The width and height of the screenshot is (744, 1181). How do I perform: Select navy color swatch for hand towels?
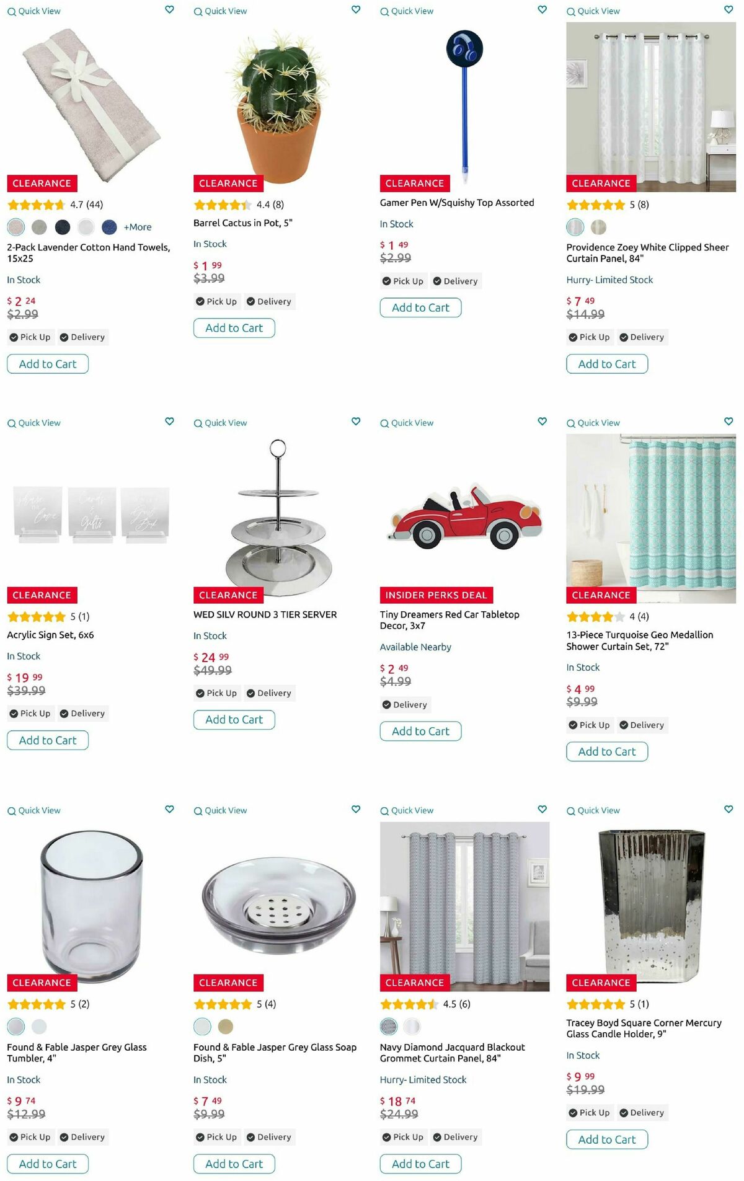click(63, 227)
